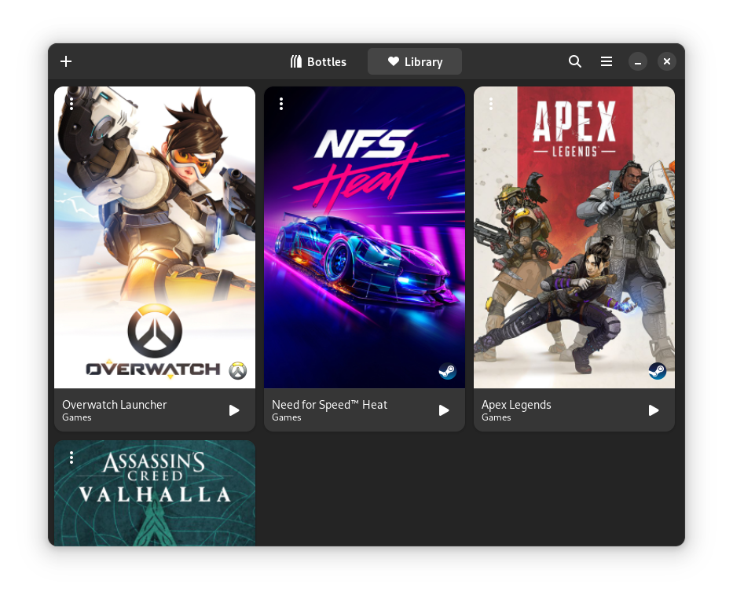Image resolution: width=733 pixels, height=599 pixels.
Task: Click the Overwatch logo badge on cover
Action: tap(237, 371)
